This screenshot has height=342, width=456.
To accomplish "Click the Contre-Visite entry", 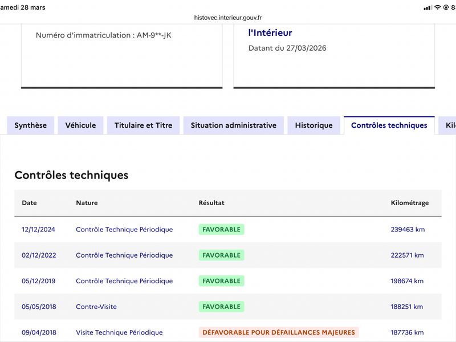I will pos(96,307).
